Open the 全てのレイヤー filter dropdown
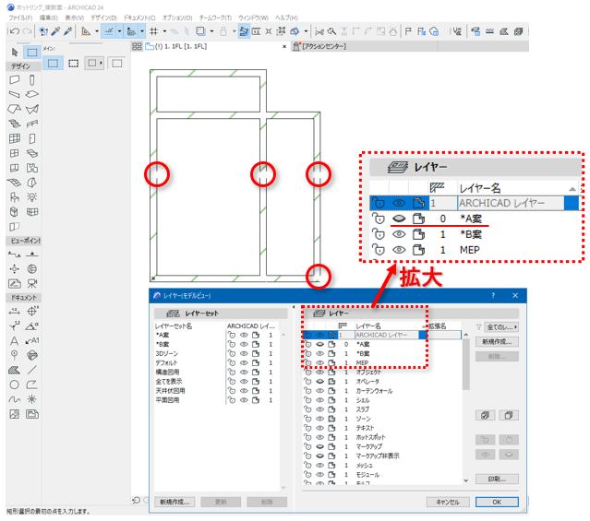The height and width of the screenshot is (521, 590). (501, 326)
